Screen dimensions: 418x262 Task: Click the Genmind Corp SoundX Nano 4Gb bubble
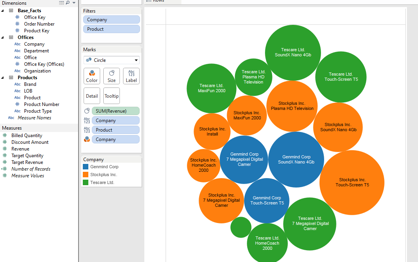point(296,159)
